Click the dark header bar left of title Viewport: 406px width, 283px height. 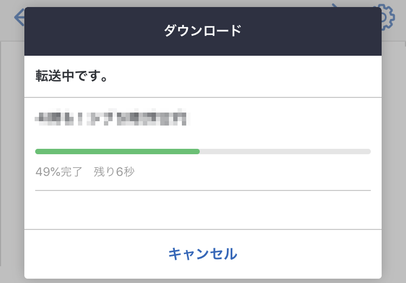(93, 31)
